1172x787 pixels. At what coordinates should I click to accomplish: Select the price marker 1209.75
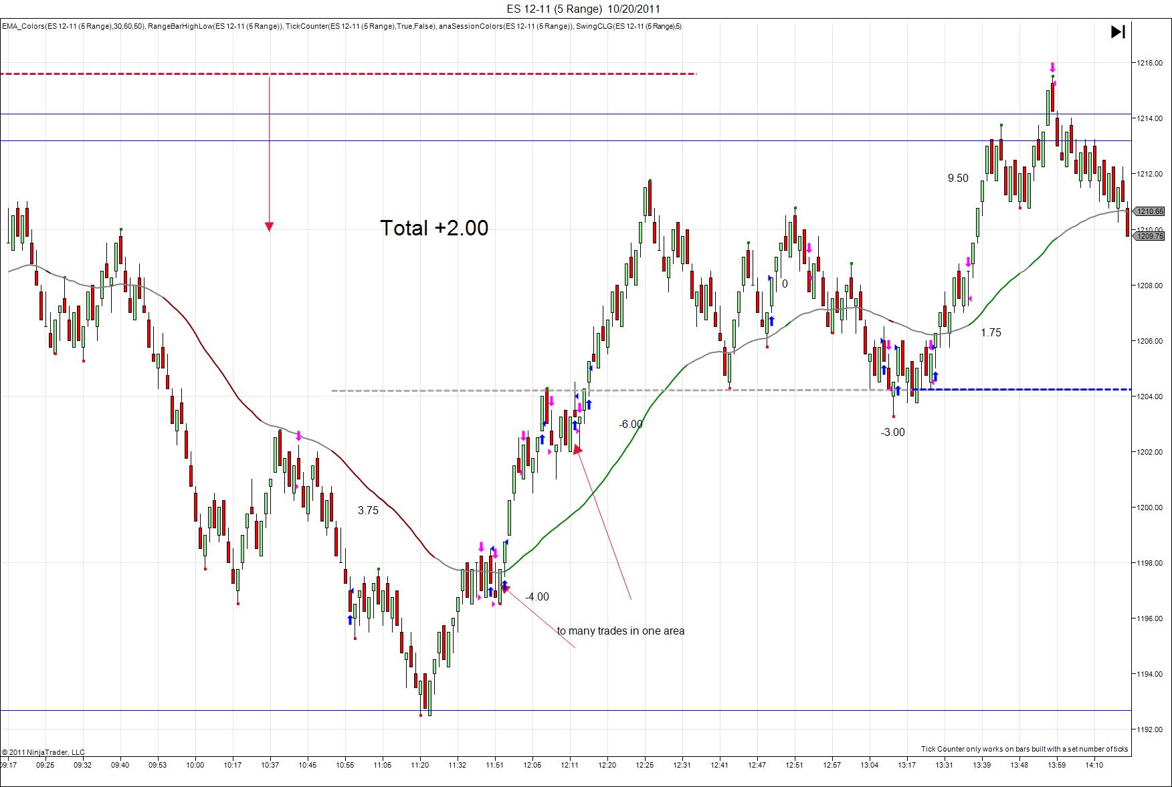(x=1150, y=236)
